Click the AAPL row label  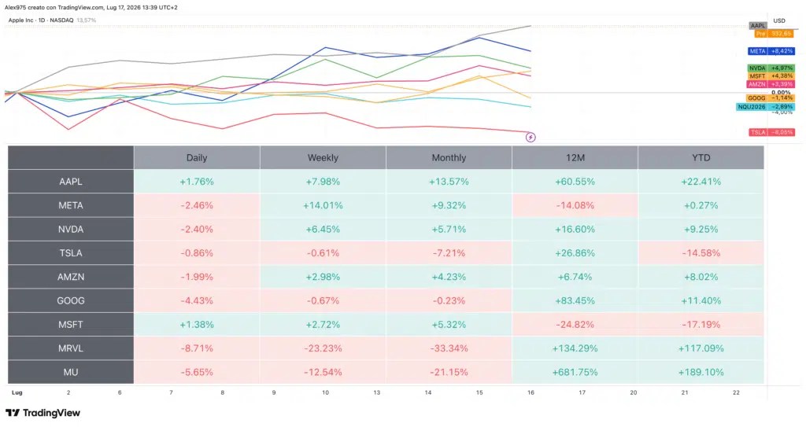[70, 182]
